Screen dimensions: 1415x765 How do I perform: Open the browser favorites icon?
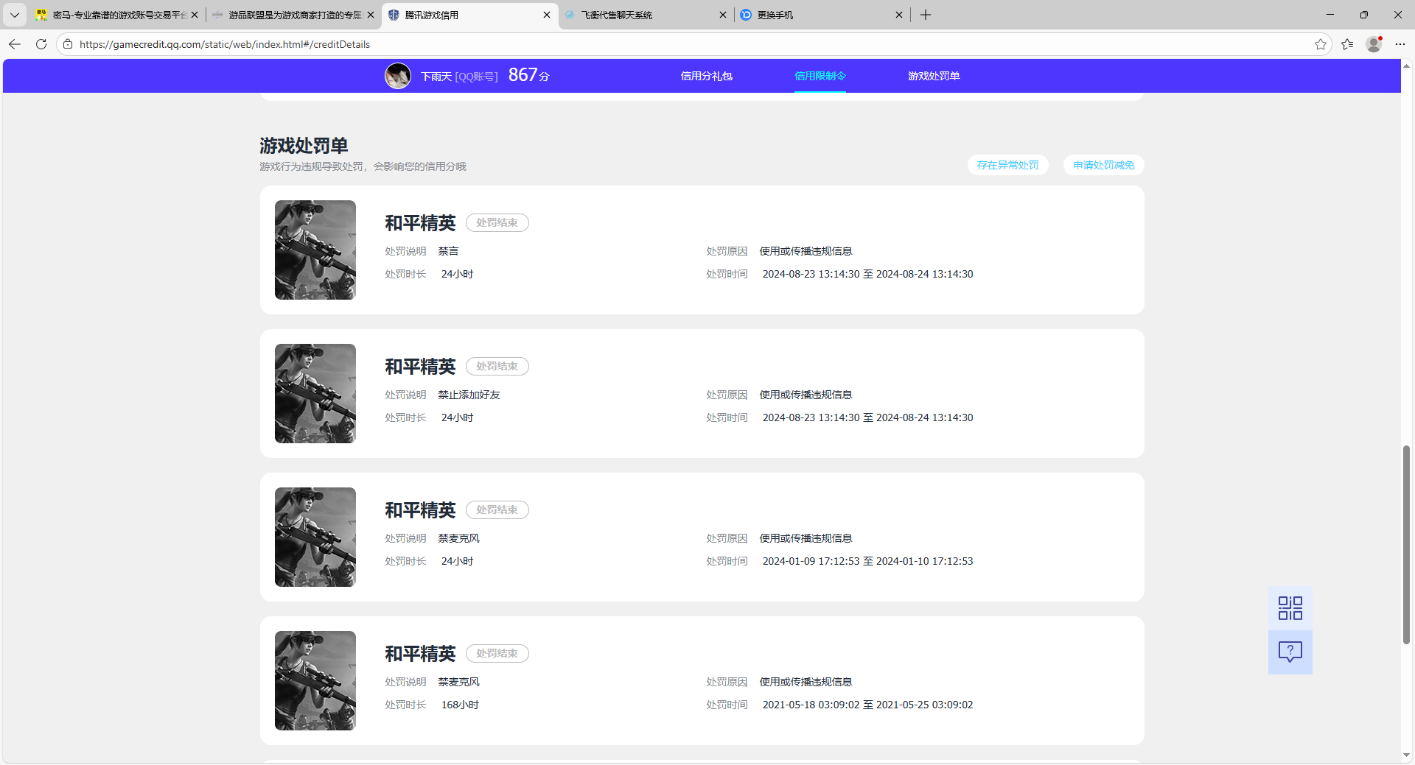(1348, 44)
